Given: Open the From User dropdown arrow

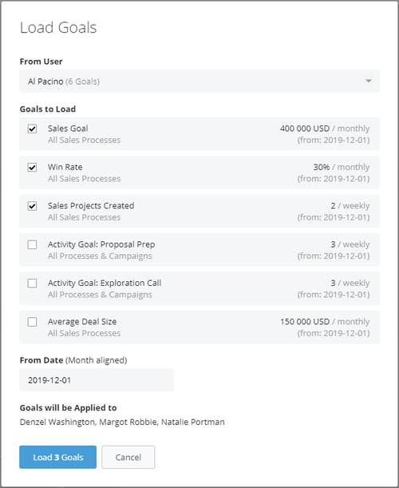Looking at the screenshot, I should [369, 81].
